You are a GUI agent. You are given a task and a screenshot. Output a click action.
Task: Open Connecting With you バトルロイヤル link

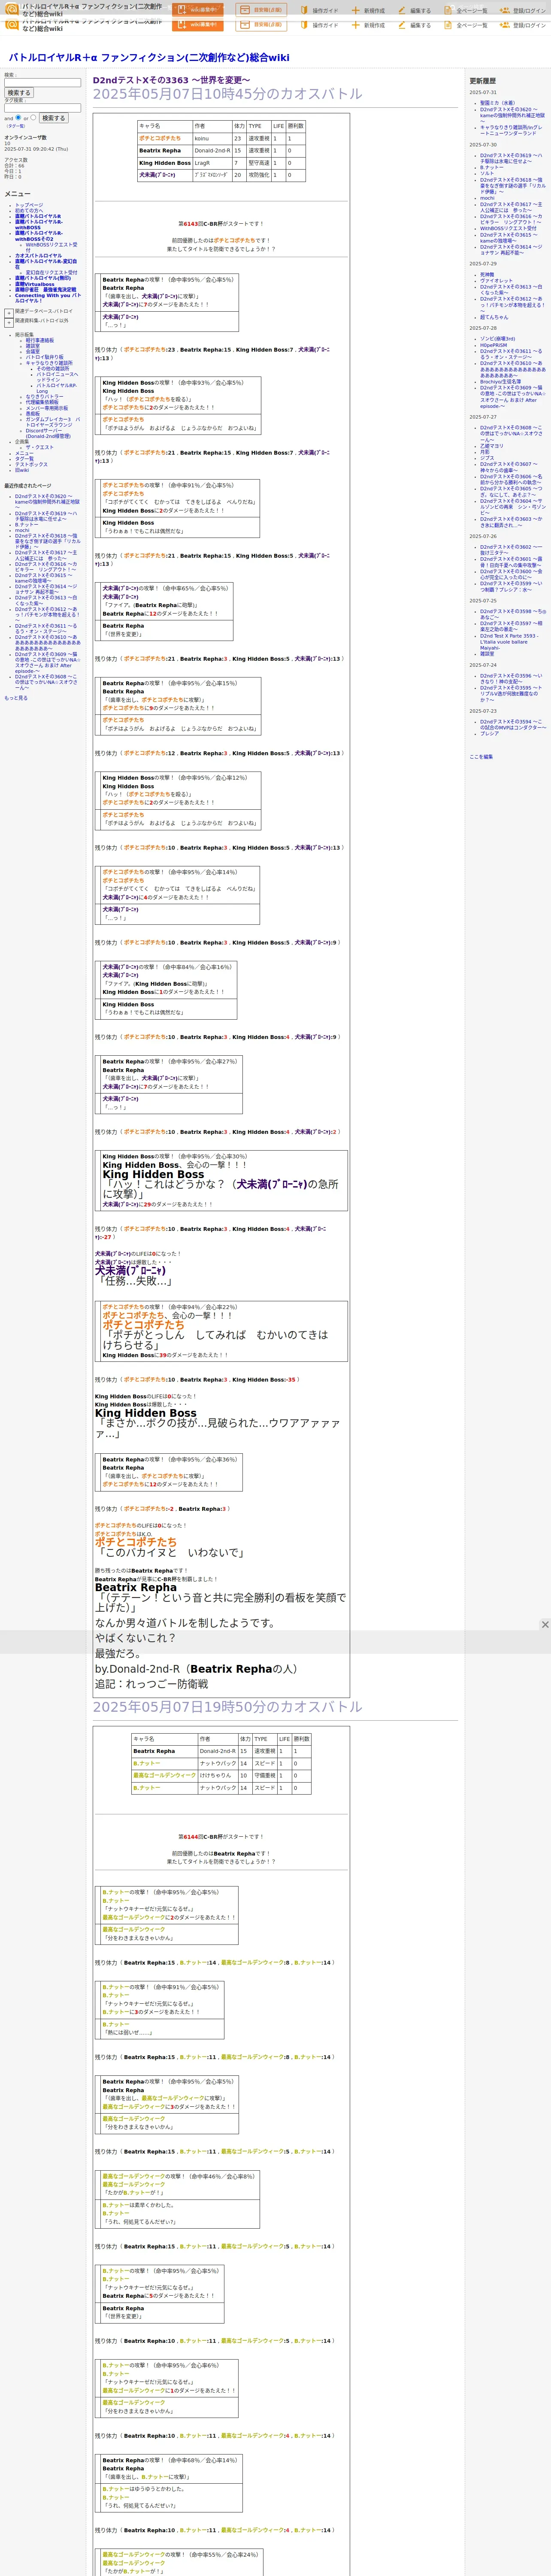pyautogui.click(x=47, y=298)
